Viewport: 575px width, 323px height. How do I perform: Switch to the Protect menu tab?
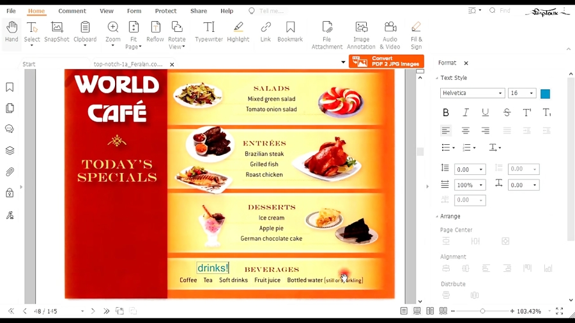click(165, 11)
